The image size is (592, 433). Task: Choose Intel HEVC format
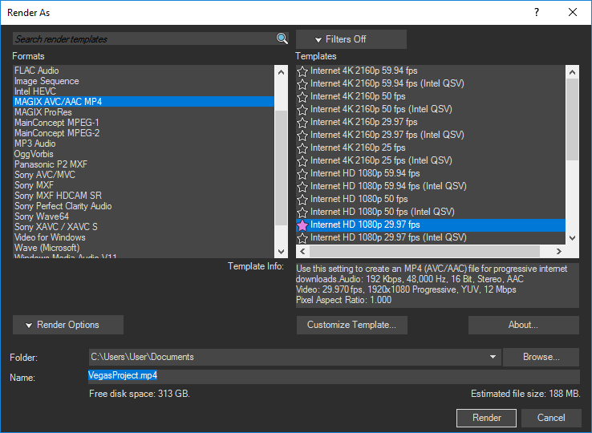click(144, 91)
